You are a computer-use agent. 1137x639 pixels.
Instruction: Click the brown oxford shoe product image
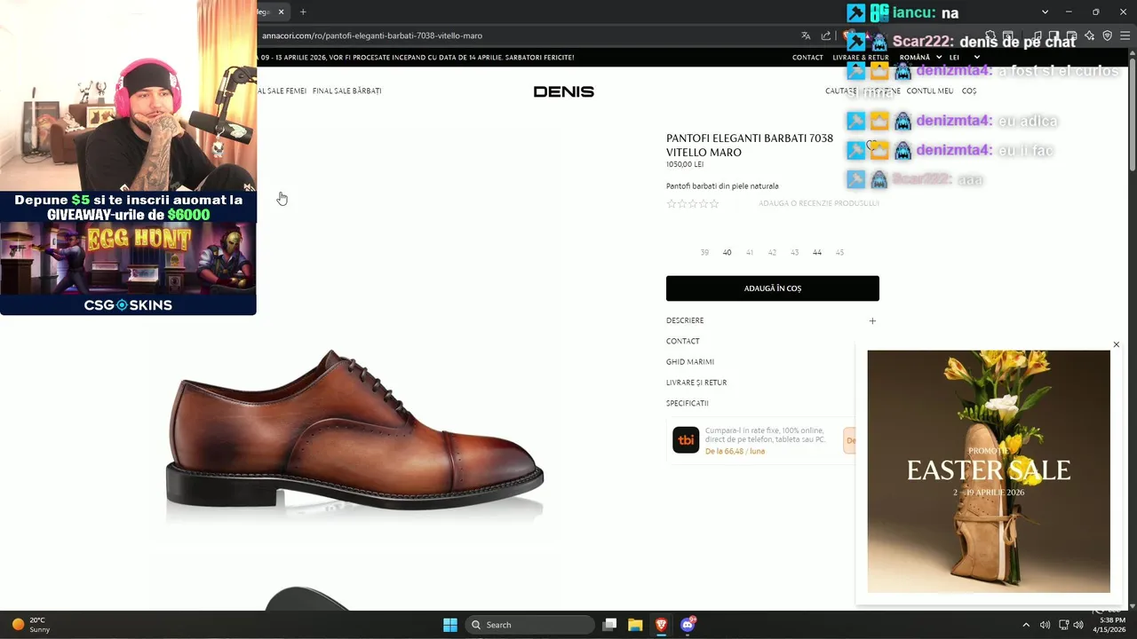(x=354, y=430)
